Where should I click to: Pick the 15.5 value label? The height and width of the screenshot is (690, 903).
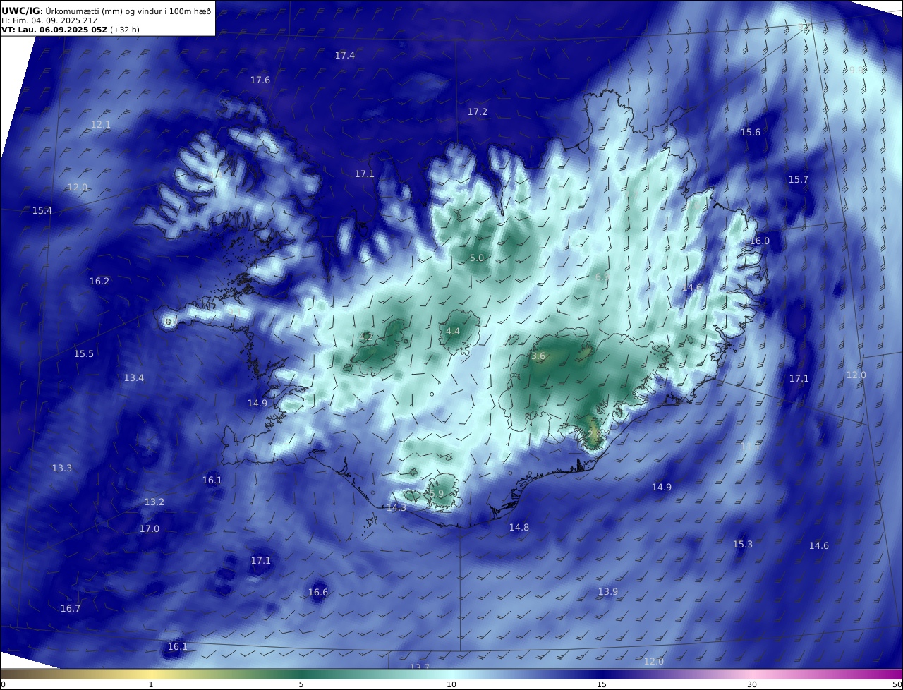point(84,354)
